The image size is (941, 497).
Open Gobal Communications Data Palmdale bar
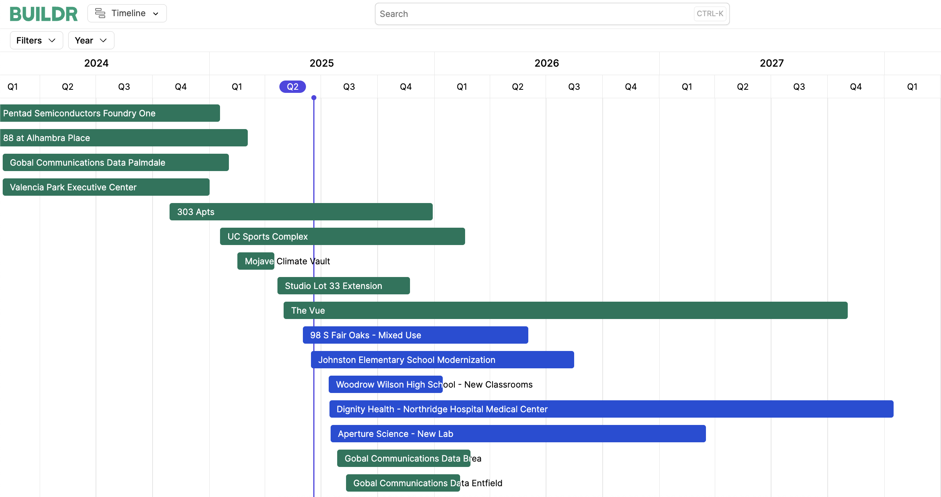[116, 163]
